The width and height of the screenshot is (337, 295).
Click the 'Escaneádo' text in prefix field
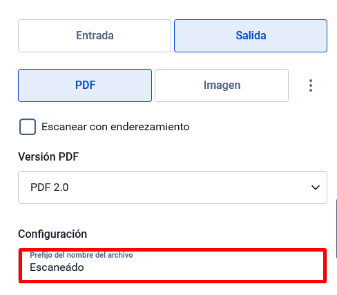pyautogui.click(x=57, y=267)
